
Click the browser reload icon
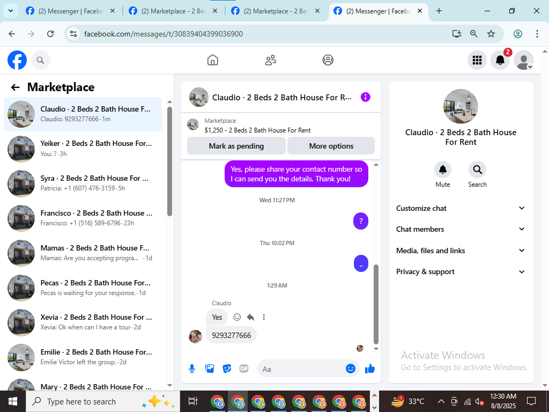50,34
